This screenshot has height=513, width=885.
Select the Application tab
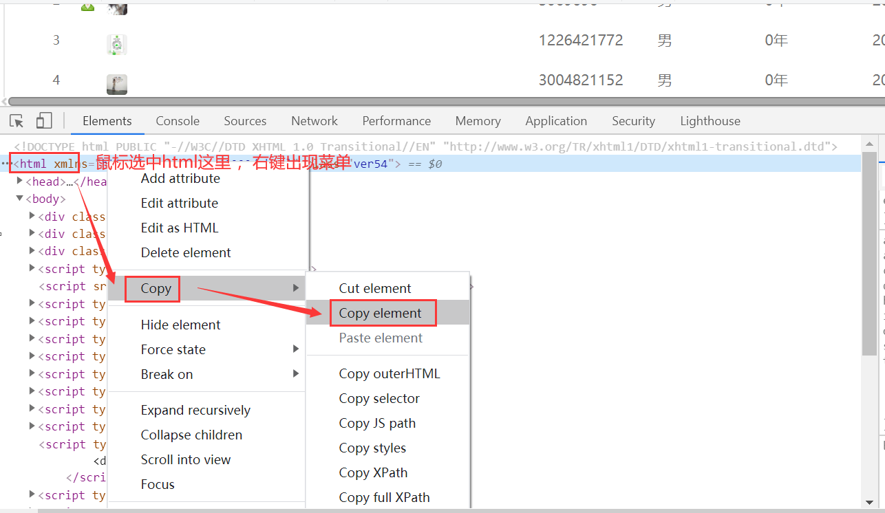(x=556, y=121)
